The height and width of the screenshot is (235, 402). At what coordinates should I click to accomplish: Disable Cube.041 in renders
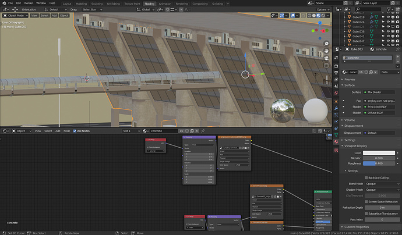(x=397, y=36)
